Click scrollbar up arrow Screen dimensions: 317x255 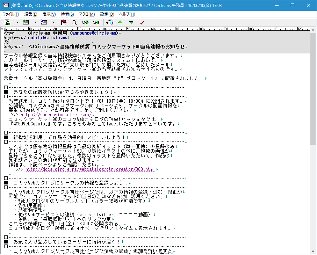(x=313, y=30)
